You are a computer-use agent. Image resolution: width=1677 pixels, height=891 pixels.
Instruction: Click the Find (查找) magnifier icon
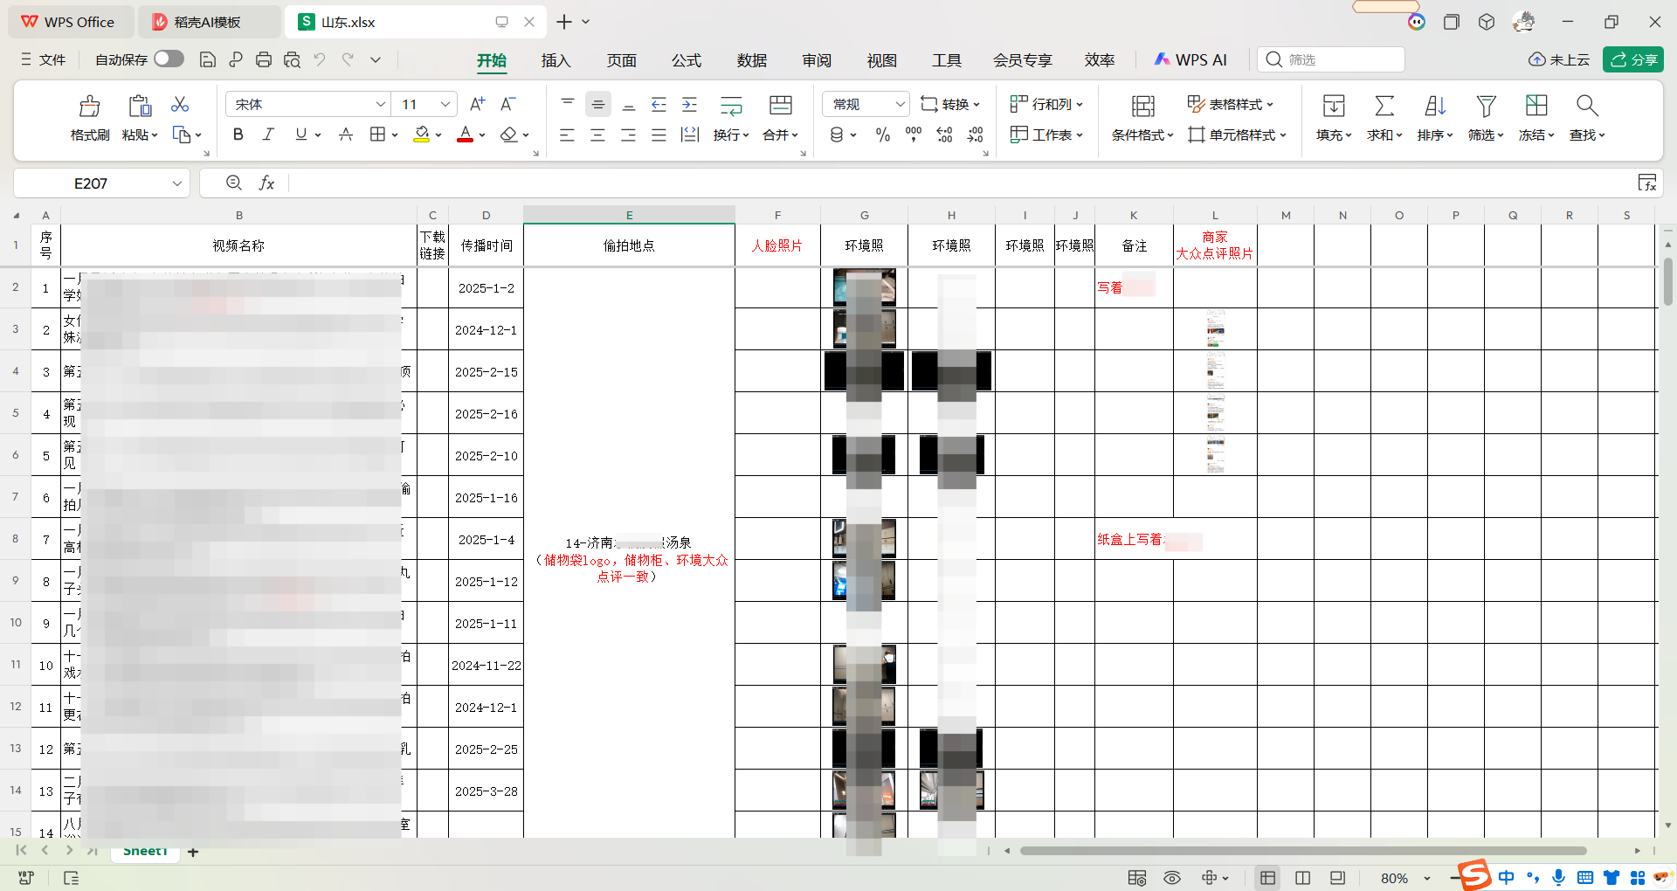coord(1587,106)
